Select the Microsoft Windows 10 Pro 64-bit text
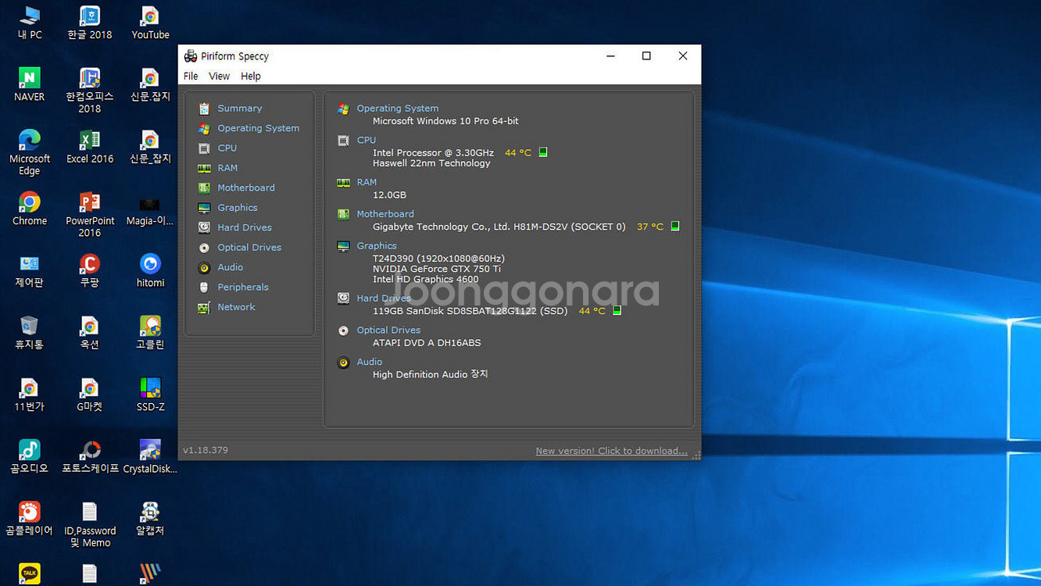Viewport: 1041px width, 586px height. (x=445, y=121)
